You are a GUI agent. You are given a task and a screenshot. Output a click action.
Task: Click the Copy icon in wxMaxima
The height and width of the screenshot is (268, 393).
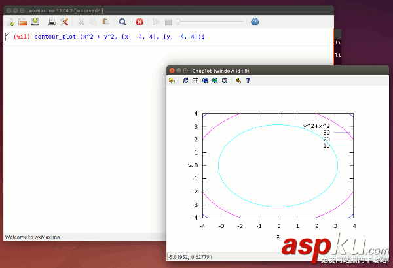[93, 22]
